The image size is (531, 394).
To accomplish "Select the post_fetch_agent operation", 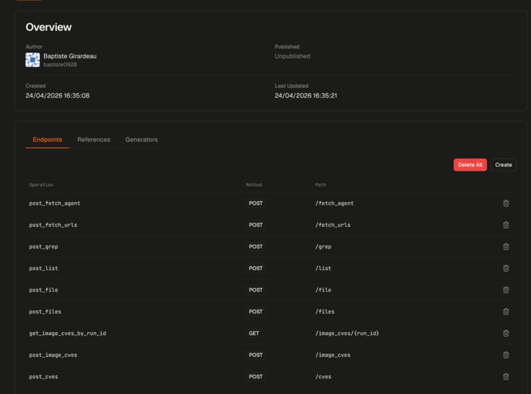I will (x=54, y=204).
